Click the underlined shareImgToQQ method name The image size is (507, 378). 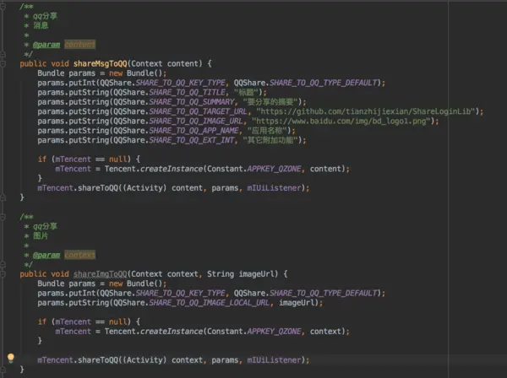tap(101, 274)
